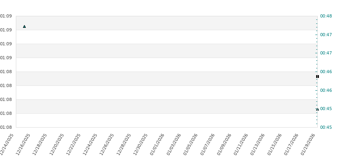Select the 12/18/2025 x-axis label
Viewport: 357px width, 159px height.
click(41, 144)
